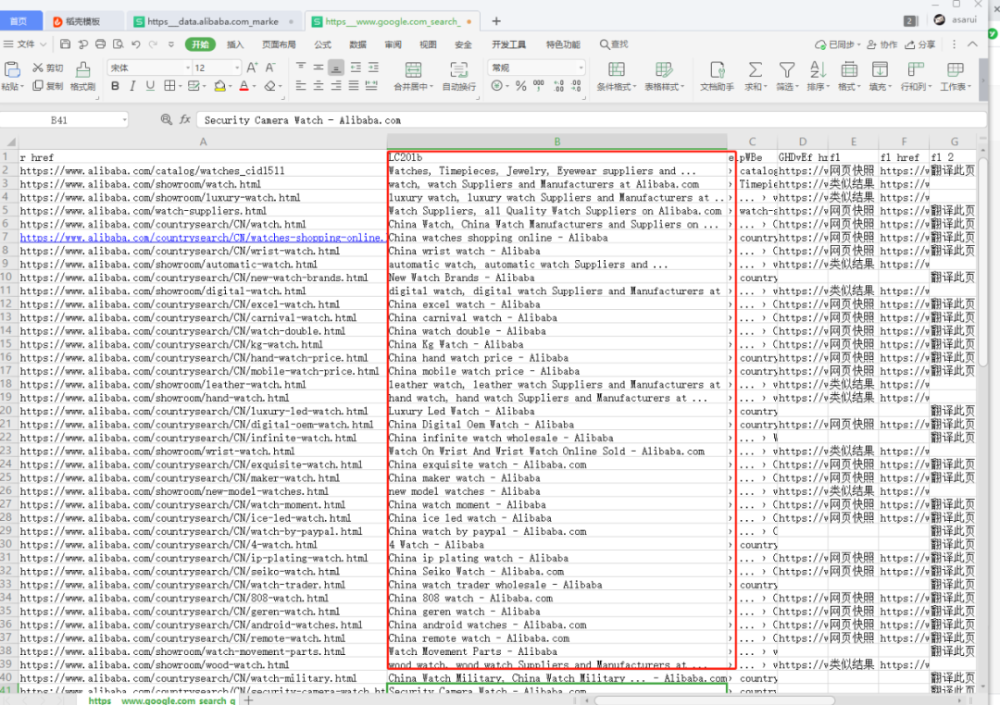Switch to 页面布局 page layout tab
This screenshot has width=1000, height=705.
click(x=279, y=44)
